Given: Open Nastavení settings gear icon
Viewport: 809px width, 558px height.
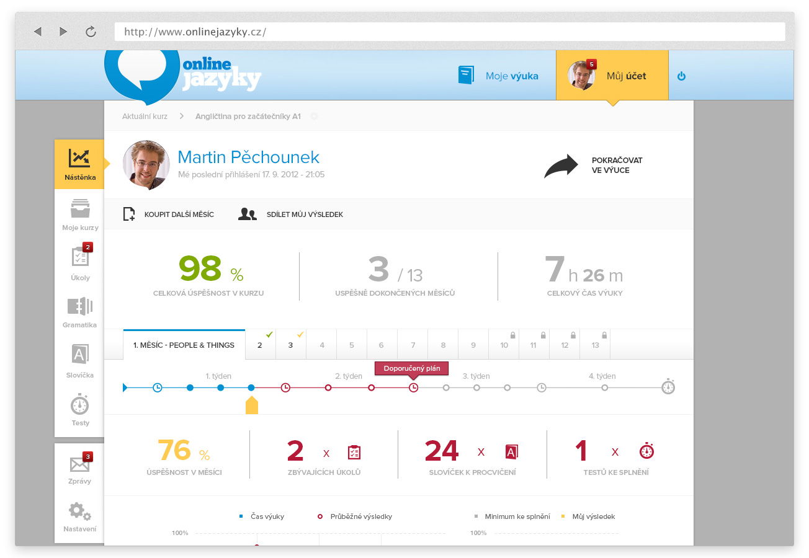Looking at the screenshot, I should click(x=80, y=512).
